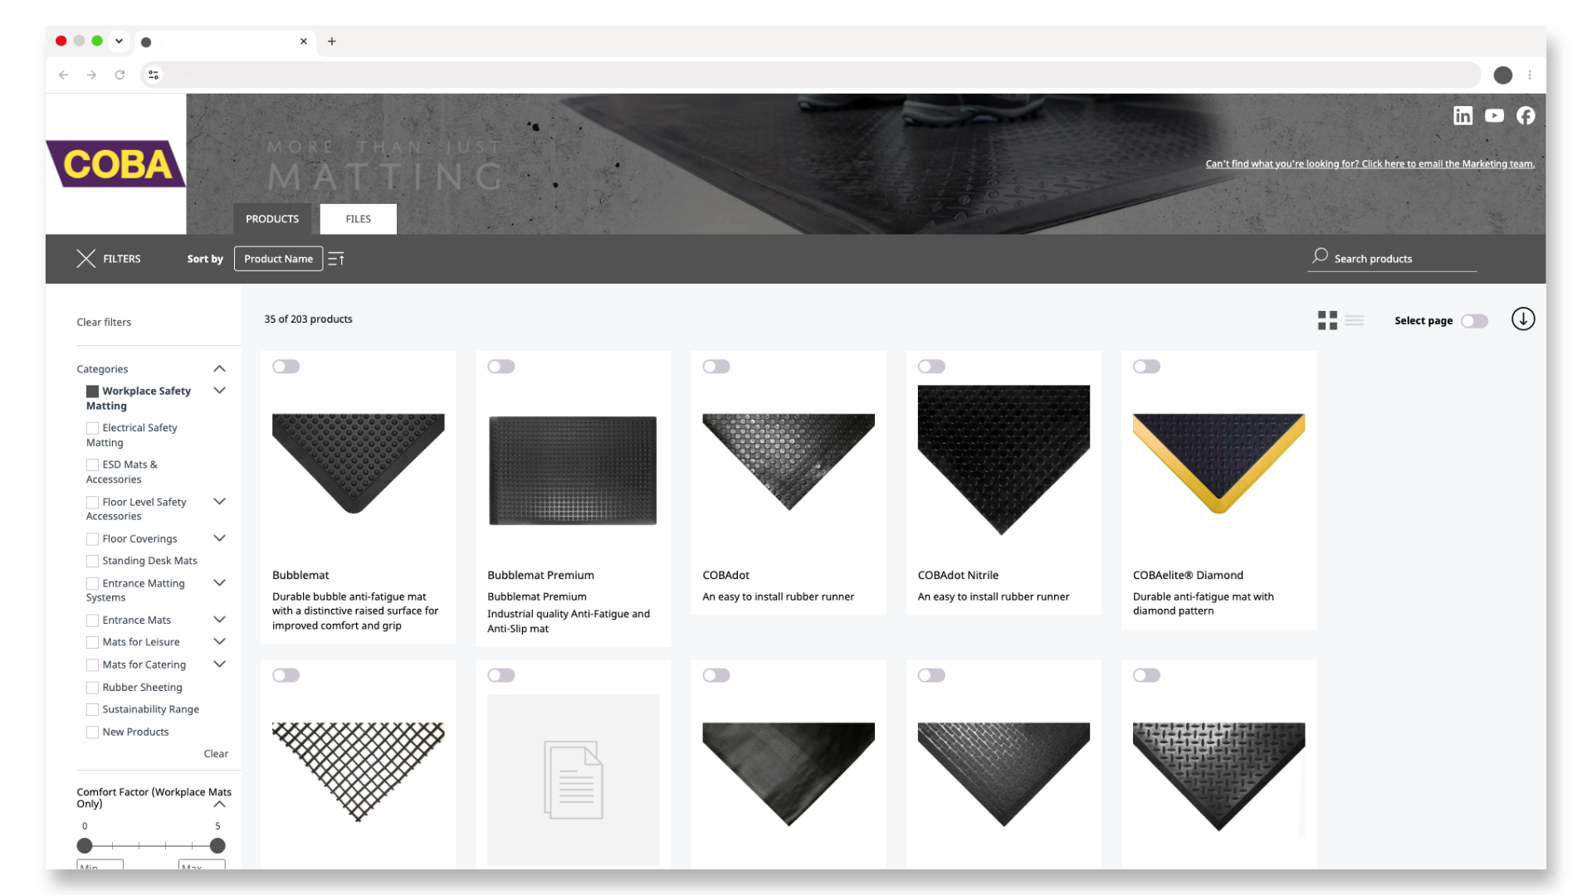Open a new browser tab
Screen dimensions: 1592x895
click(x=332, y=41)
